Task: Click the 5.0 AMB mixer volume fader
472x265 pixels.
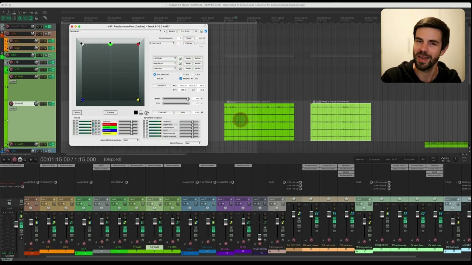Action: point(155,222)
